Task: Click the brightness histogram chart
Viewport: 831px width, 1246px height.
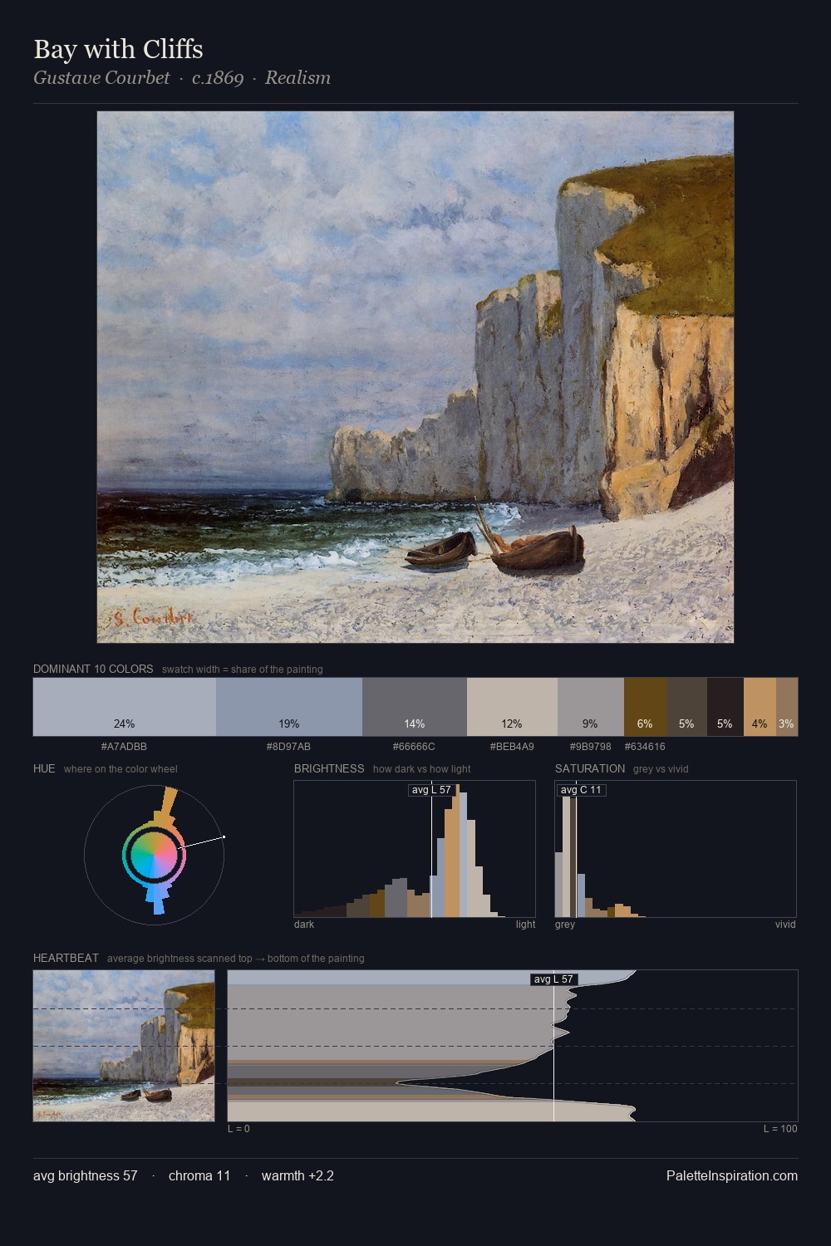Action: (415, 849)
